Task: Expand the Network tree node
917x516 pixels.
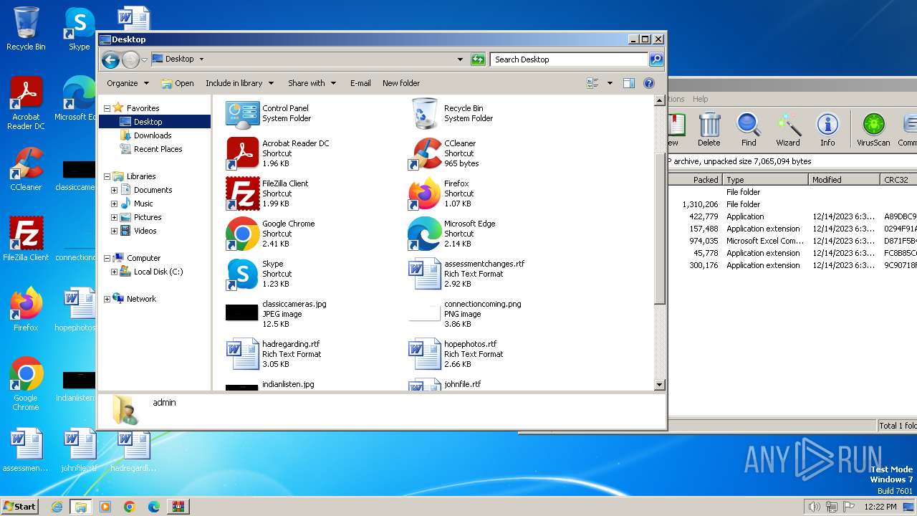Action: pos(107,299)
